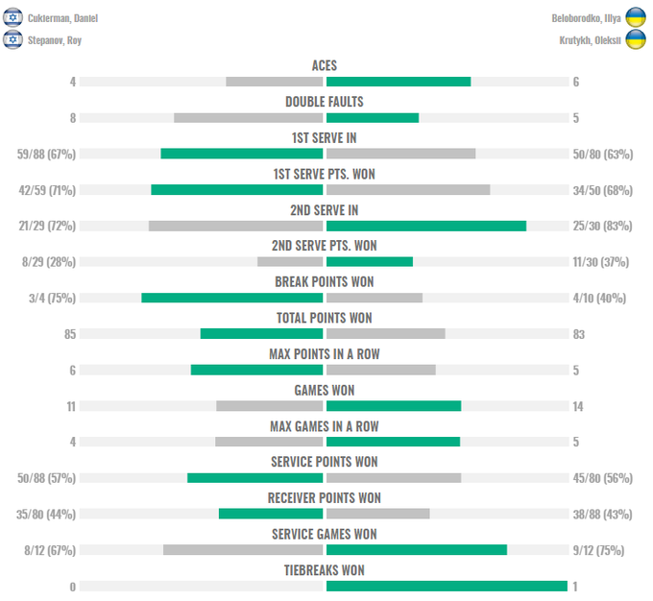The height and width of the screenshot is (601, 653).
Task: Click the Ukraine flag beside Beloborodko, Illya
Action: (636, 17)
